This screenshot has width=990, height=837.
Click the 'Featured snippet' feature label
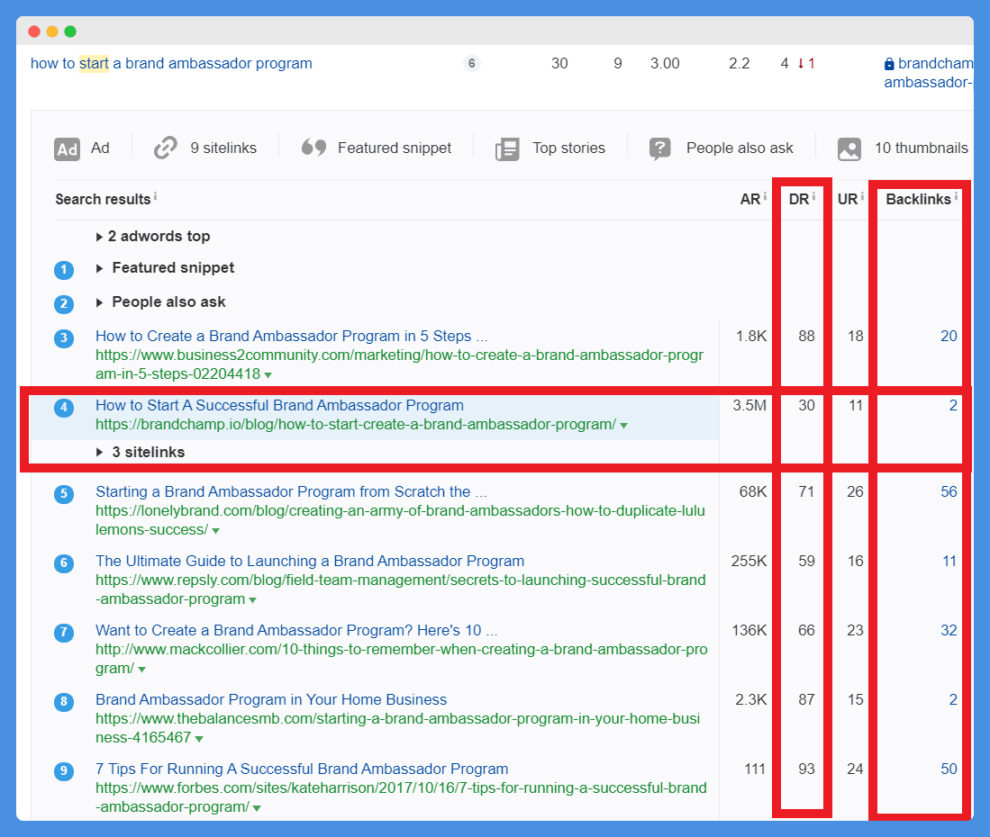(x=395, y=148)
